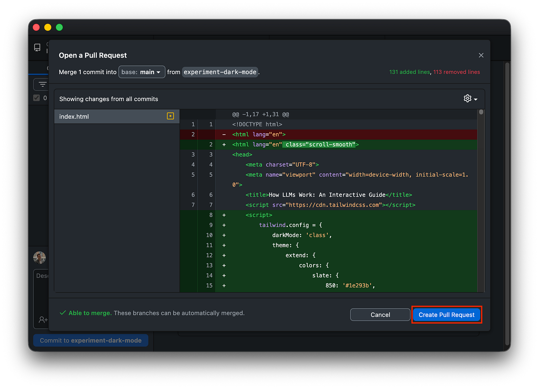The image size is (539, 389).
Task: Click your profile avatar picture
Action: pyautogui.click(x=39, y=257)
